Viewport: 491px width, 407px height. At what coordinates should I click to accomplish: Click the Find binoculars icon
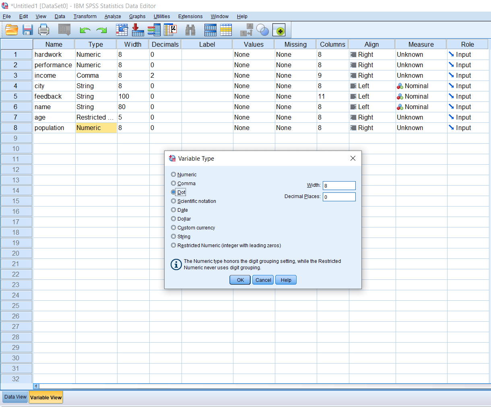(190, 30)
